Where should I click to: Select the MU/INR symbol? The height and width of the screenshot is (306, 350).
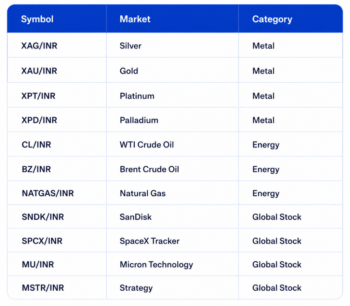(38, 265)
